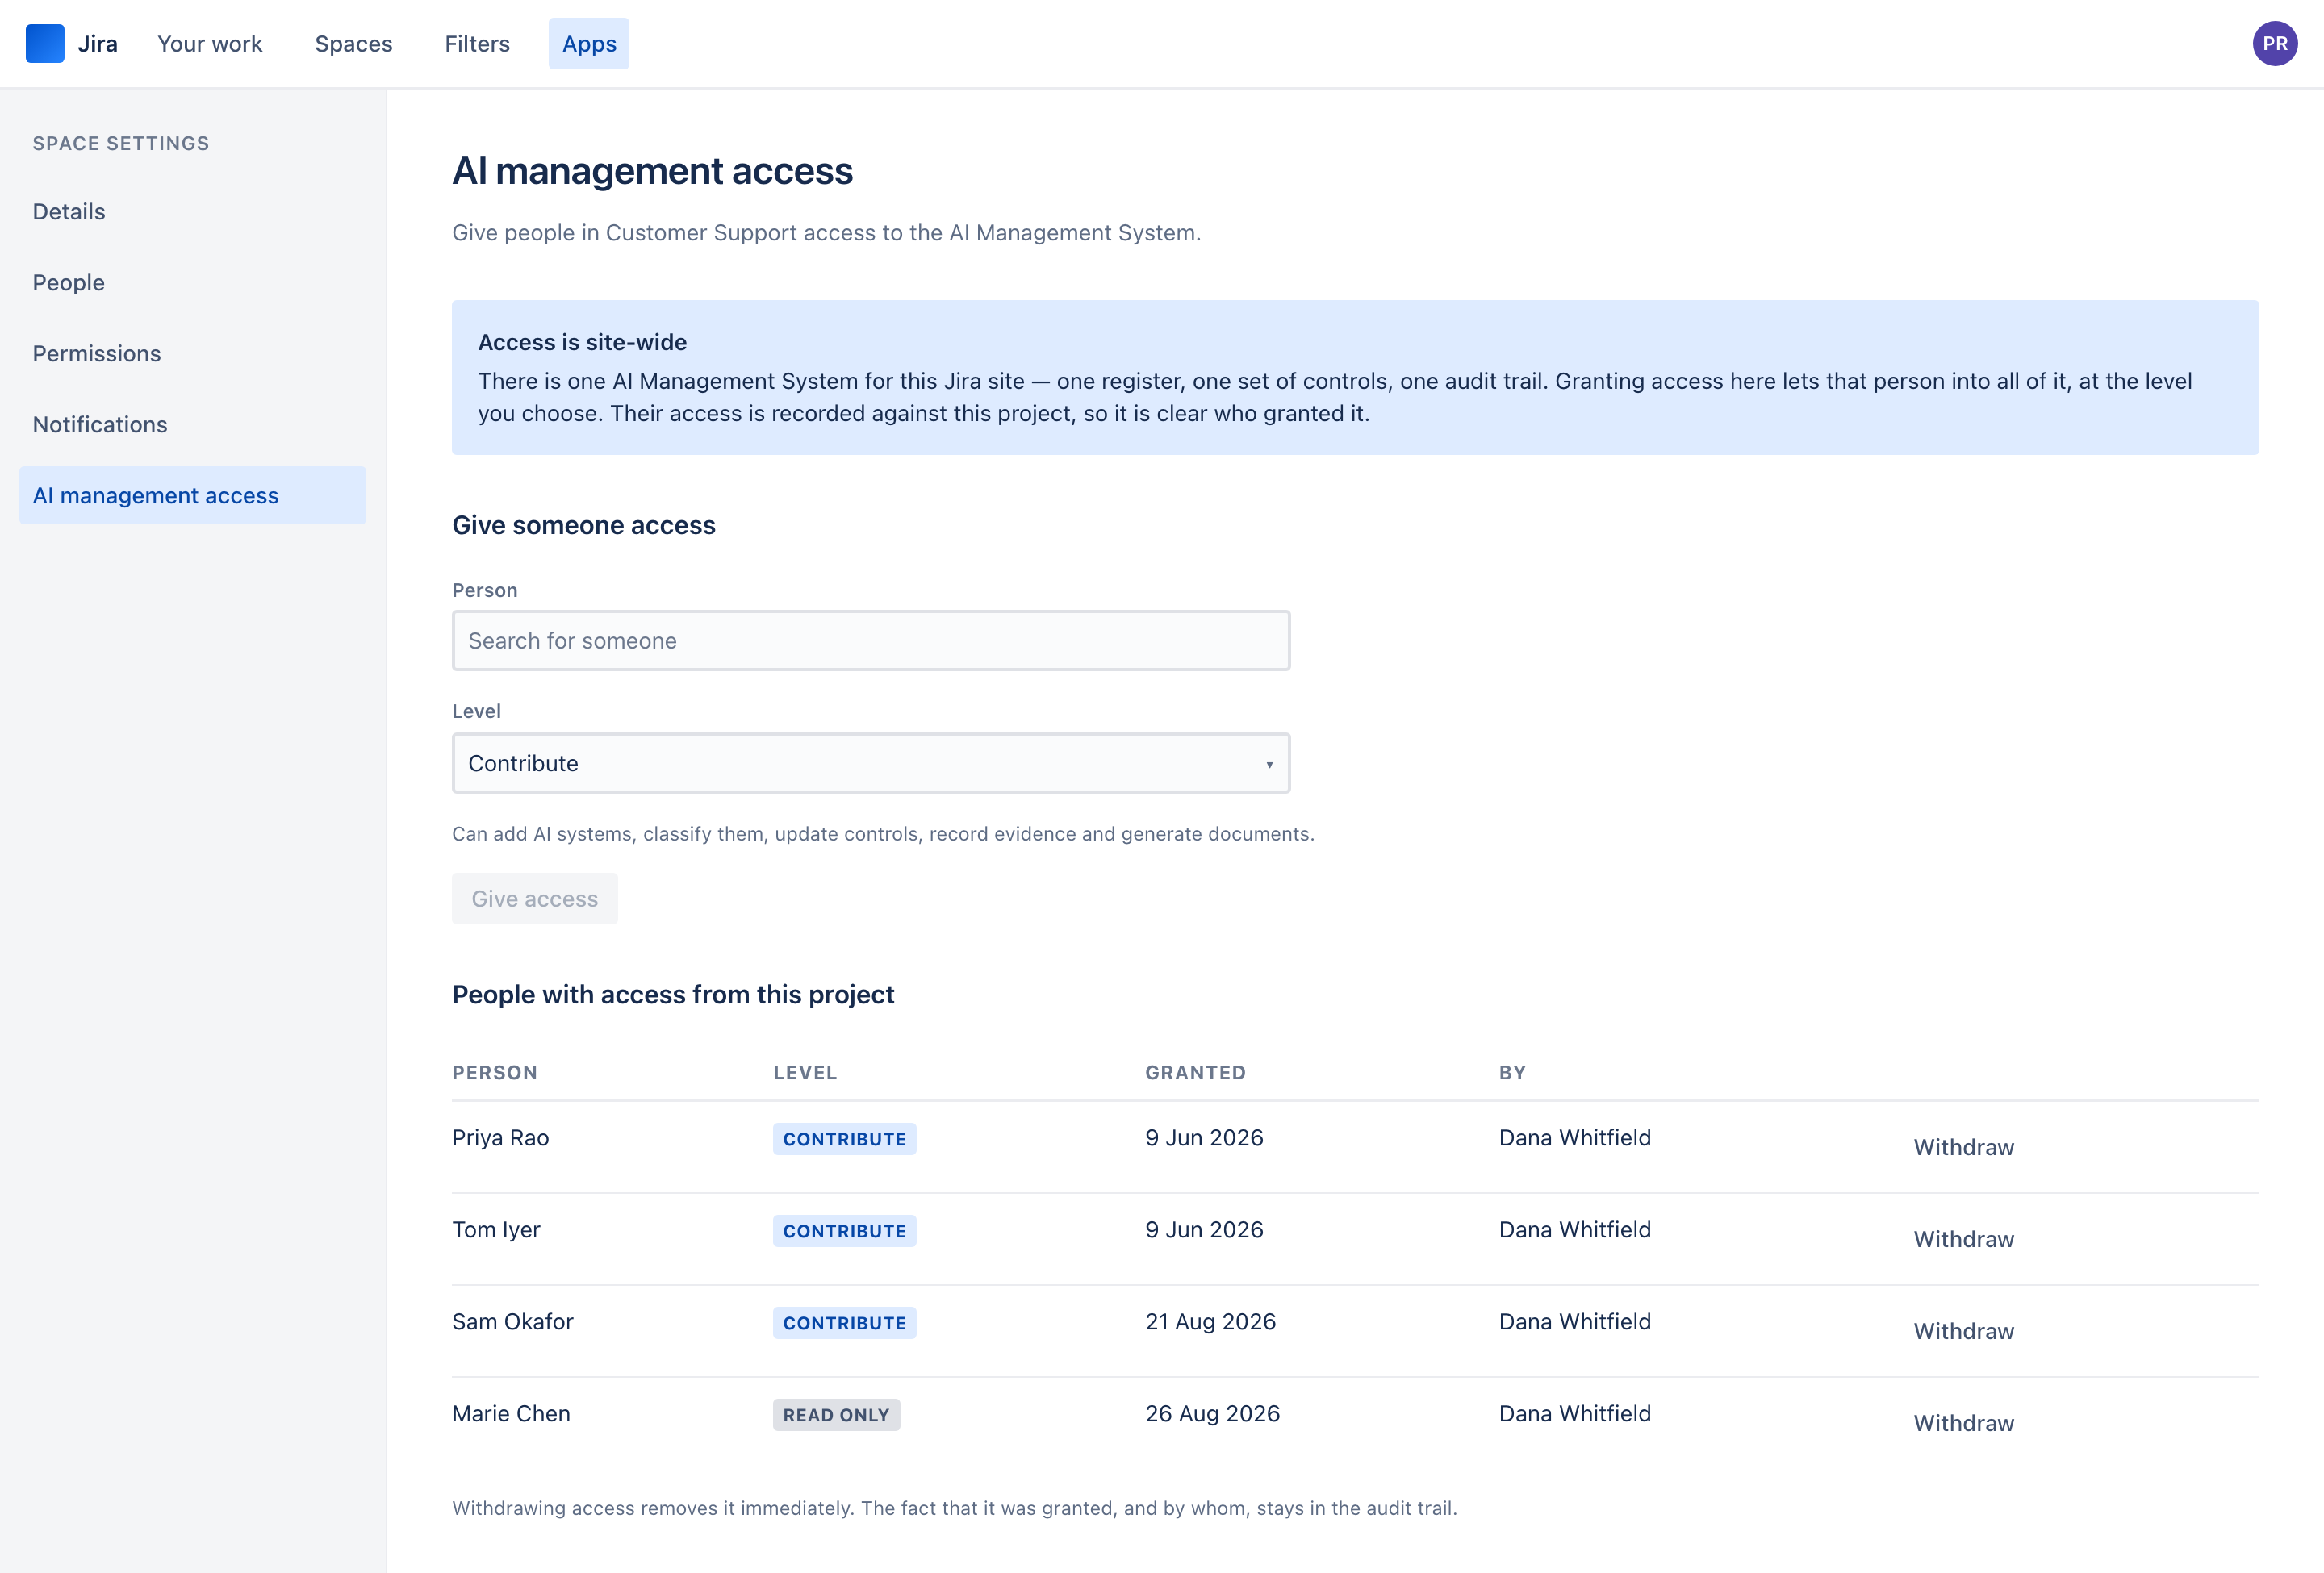
Task: Click the GRANTED column header
Action: (1195, 1072)
